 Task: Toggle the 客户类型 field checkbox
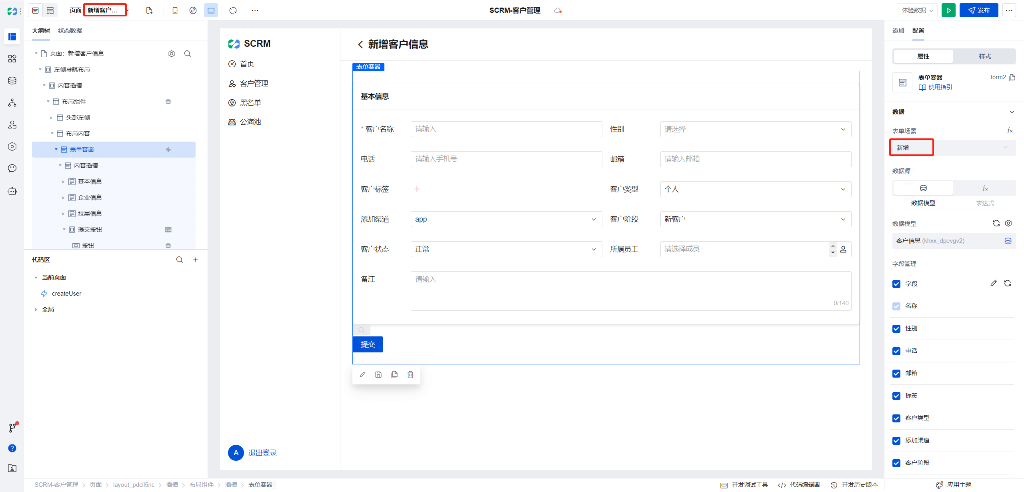(x=896, y=418)
